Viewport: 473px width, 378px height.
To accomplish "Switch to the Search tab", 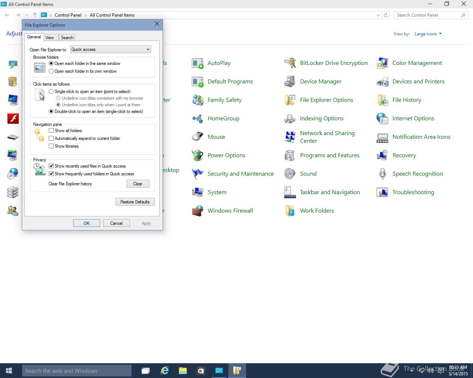I will coord(67,38).
